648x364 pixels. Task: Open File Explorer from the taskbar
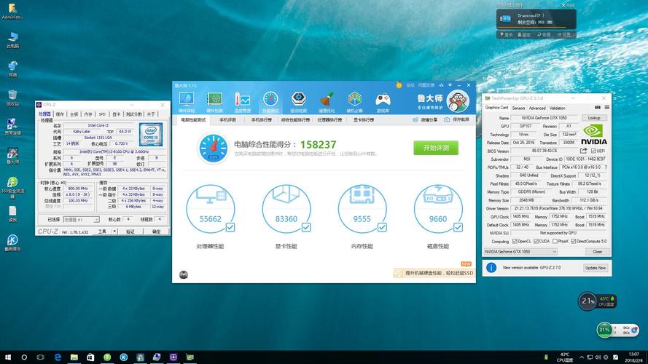tap(74, 357)
